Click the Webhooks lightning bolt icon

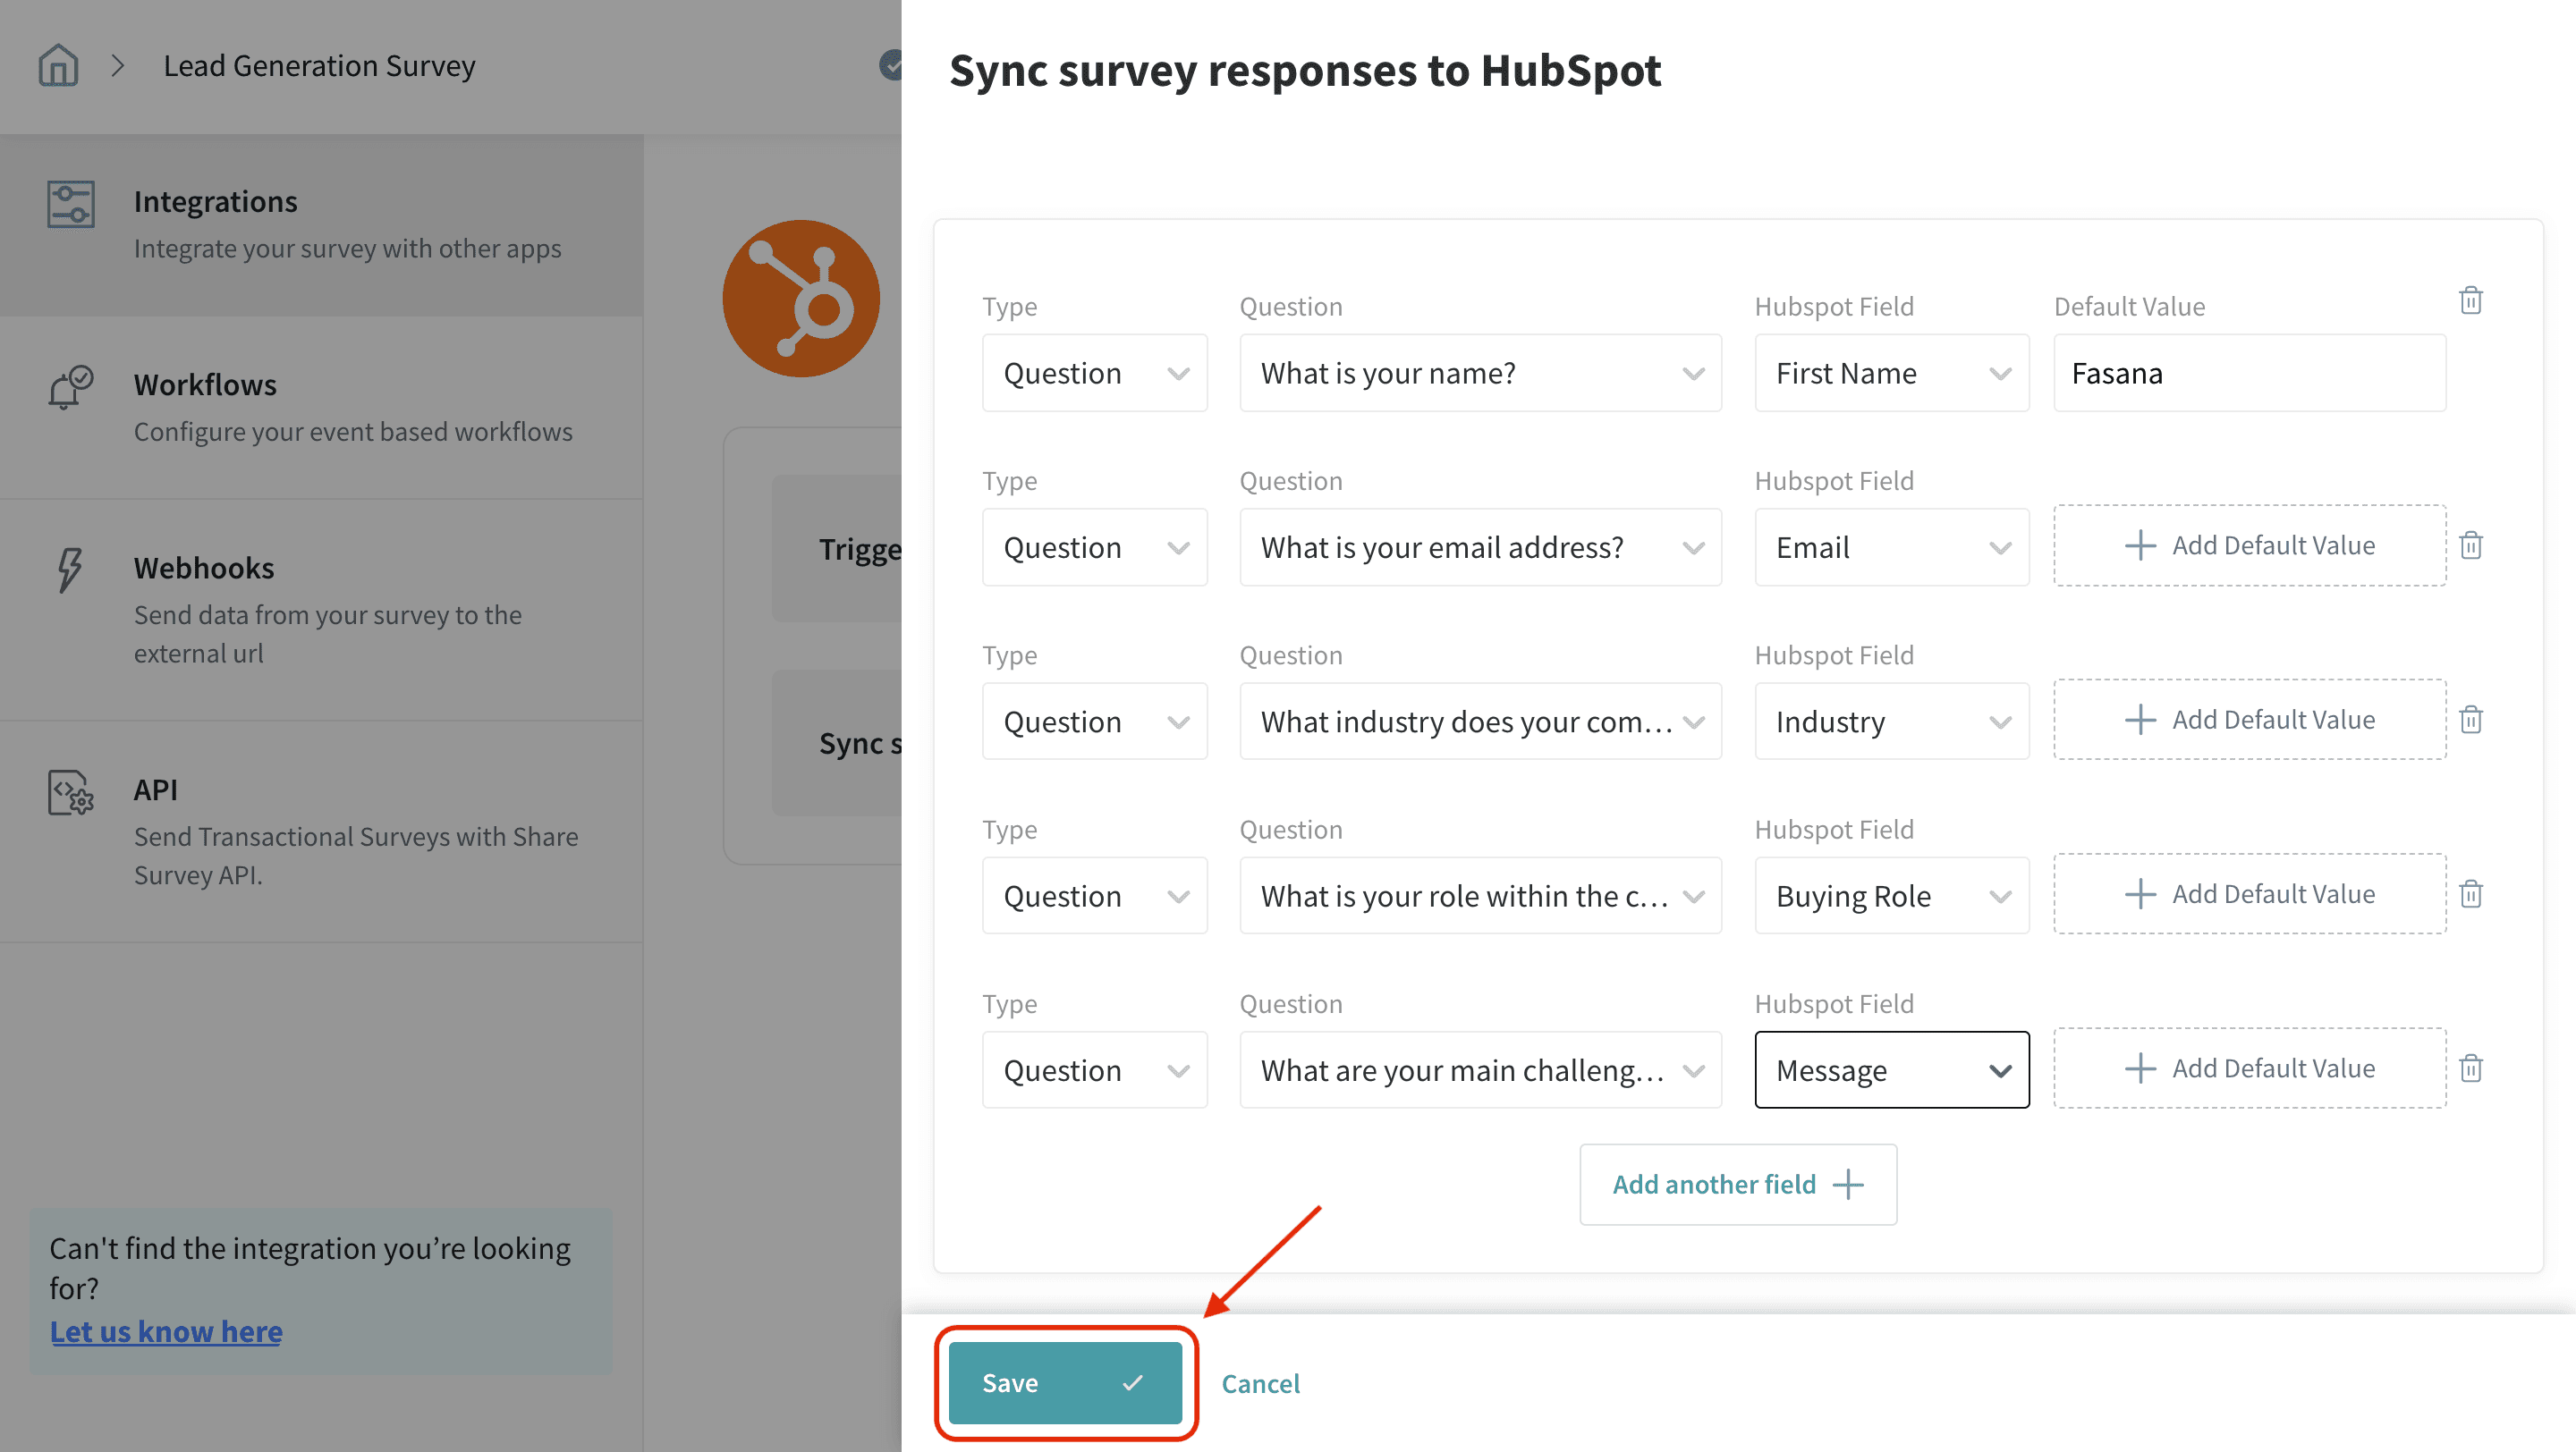[69, 570]
